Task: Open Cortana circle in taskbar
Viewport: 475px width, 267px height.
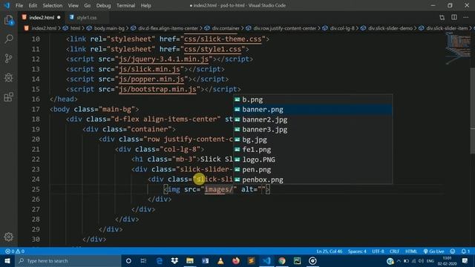Action: [128, 260]
